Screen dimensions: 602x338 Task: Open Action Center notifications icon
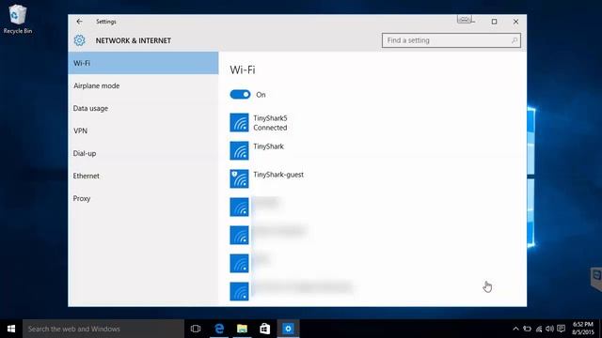(x=562, y=329)
